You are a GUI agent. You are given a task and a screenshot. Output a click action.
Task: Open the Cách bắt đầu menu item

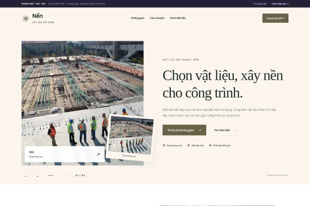coord(178,18)
